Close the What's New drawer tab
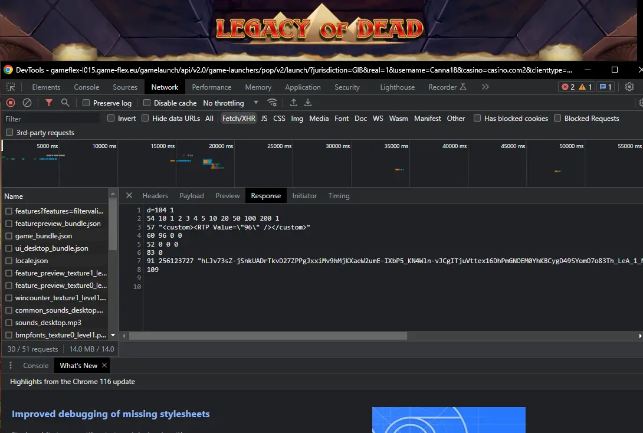643x433 pixels. point(104,365)
